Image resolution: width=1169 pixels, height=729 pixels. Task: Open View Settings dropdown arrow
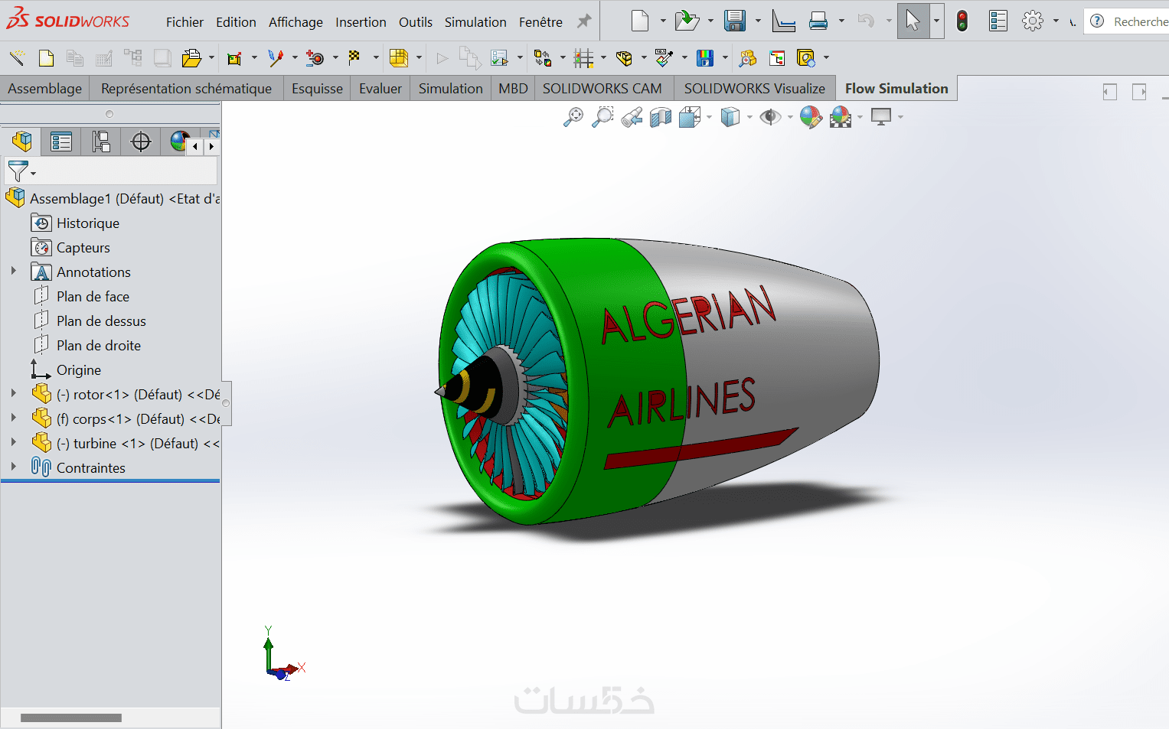[x=900, y=117]
